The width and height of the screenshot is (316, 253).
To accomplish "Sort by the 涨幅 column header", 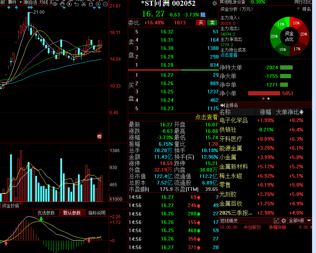I will (x=265, y=112).
